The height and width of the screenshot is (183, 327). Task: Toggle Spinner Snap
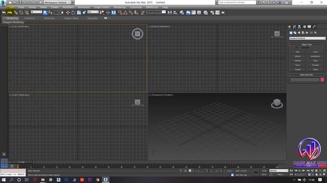tap(136, 13)
